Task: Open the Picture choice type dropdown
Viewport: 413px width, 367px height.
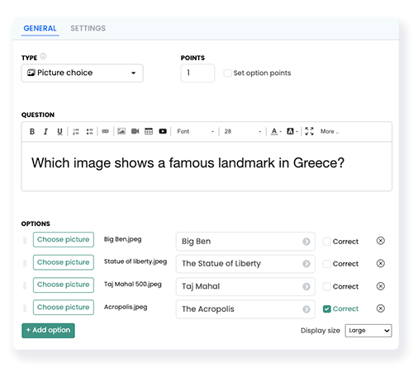Action: point(82,73)
